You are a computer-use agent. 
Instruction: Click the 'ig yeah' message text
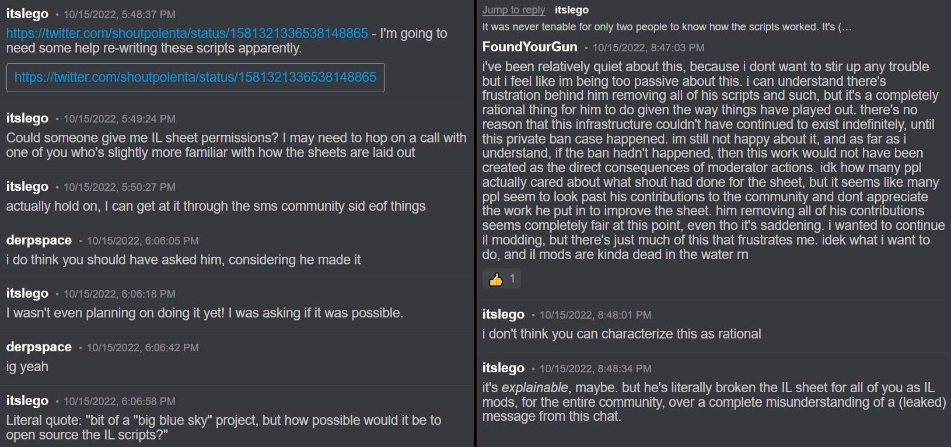[27, 366]
